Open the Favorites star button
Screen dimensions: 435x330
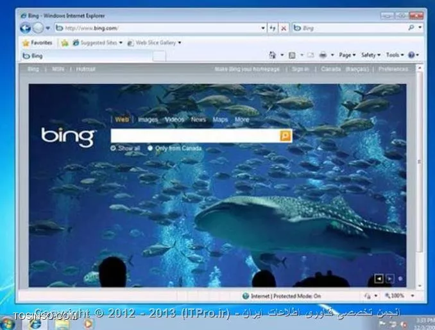coord(37,43)
